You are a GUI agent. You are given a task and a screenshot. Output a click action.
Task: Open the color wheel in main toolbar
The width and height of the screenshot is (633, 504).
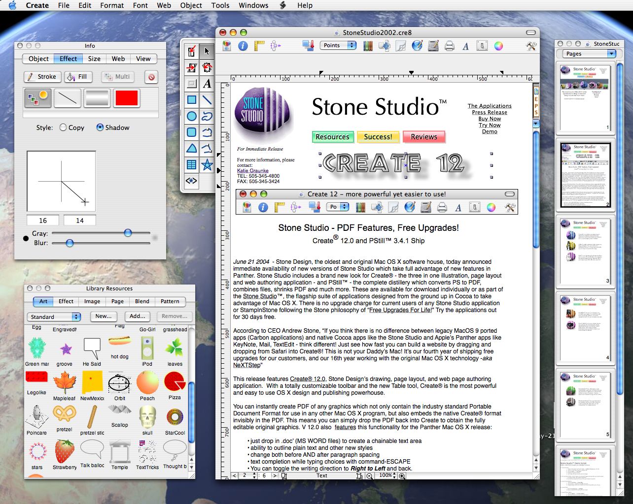[498, 46]
